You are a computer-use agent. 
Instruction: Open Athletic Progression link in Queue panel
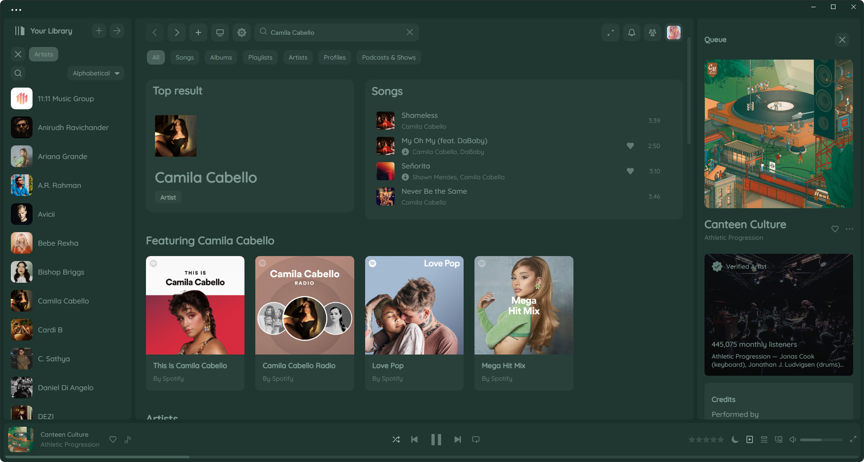[733, 238]
